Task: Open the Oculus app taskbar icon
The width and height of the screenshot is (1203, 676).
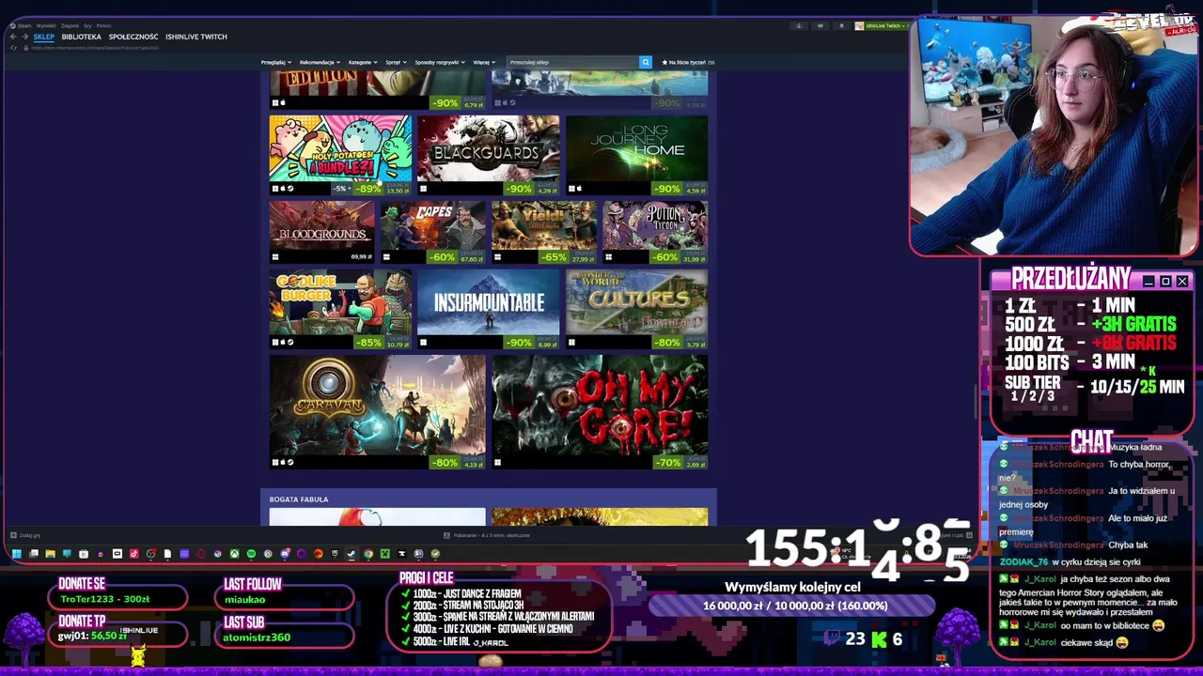Action: (117, 554)
